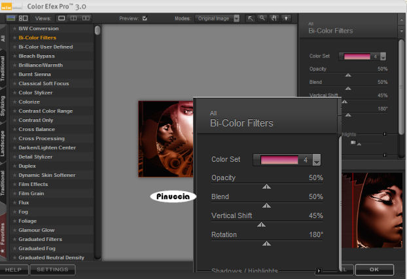Click the small gray square under Shadows/Highlights
Screen dimensions: 407x279
point(353,142)
